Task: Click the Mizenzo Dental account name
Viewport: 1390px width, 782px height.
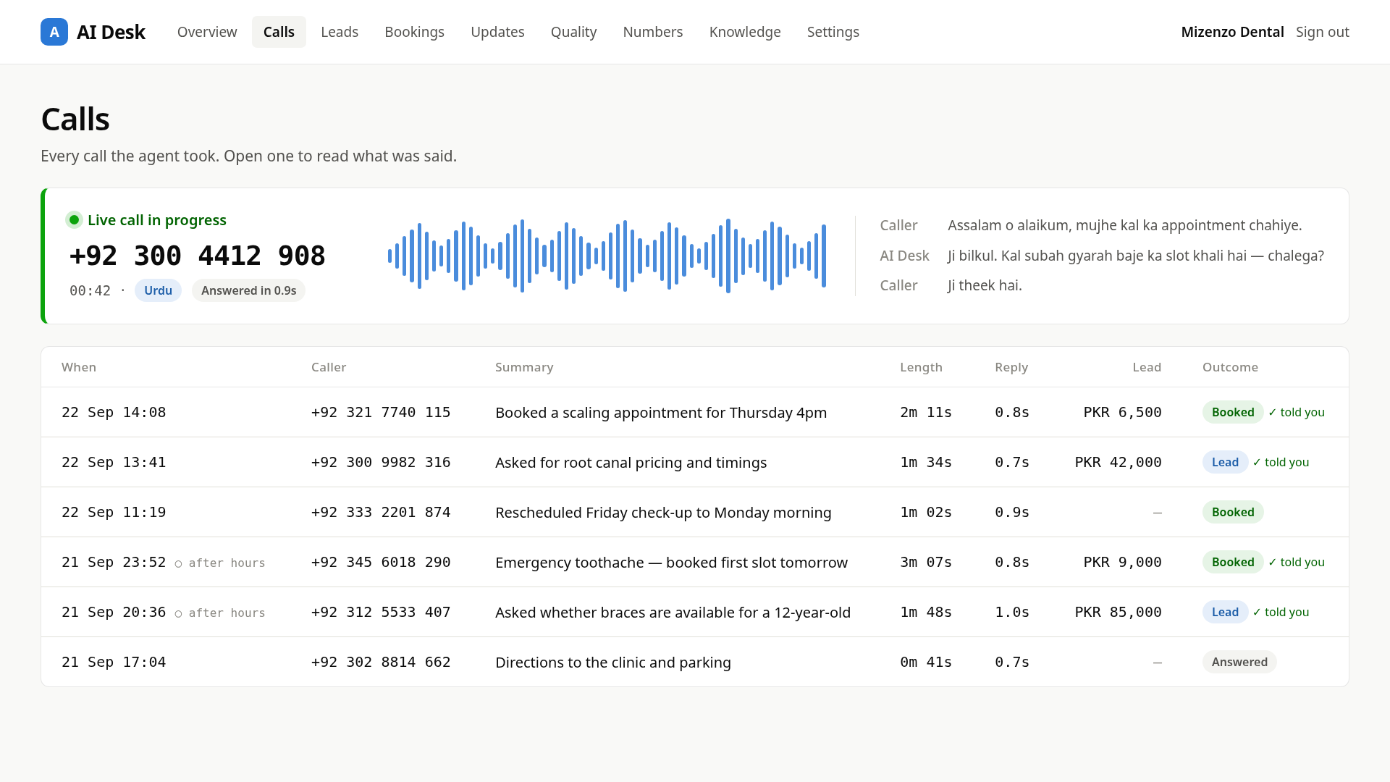Action: 1232,32
